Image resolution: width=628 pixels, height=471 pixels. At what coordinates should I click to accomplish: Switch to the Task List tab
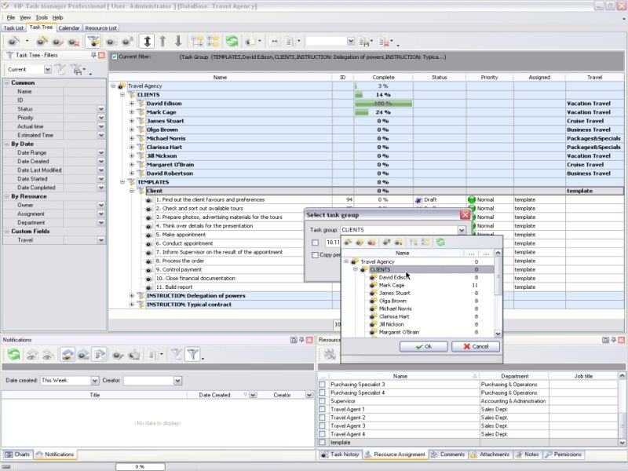(13, 28)
